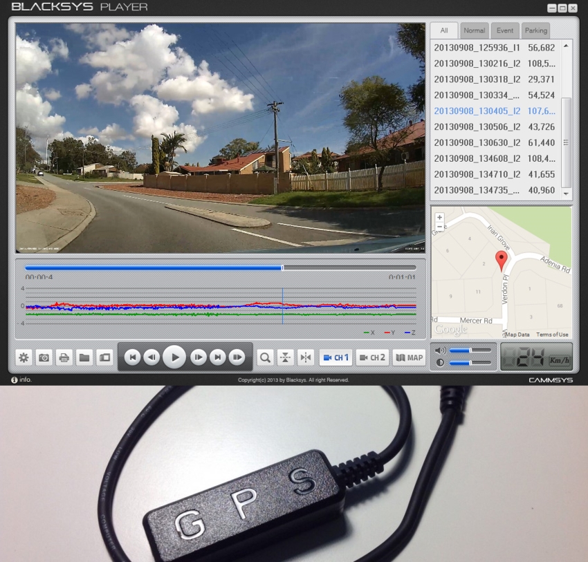Adjust the volume slider
Screen dimensions: 588x562
click(470, 350)
